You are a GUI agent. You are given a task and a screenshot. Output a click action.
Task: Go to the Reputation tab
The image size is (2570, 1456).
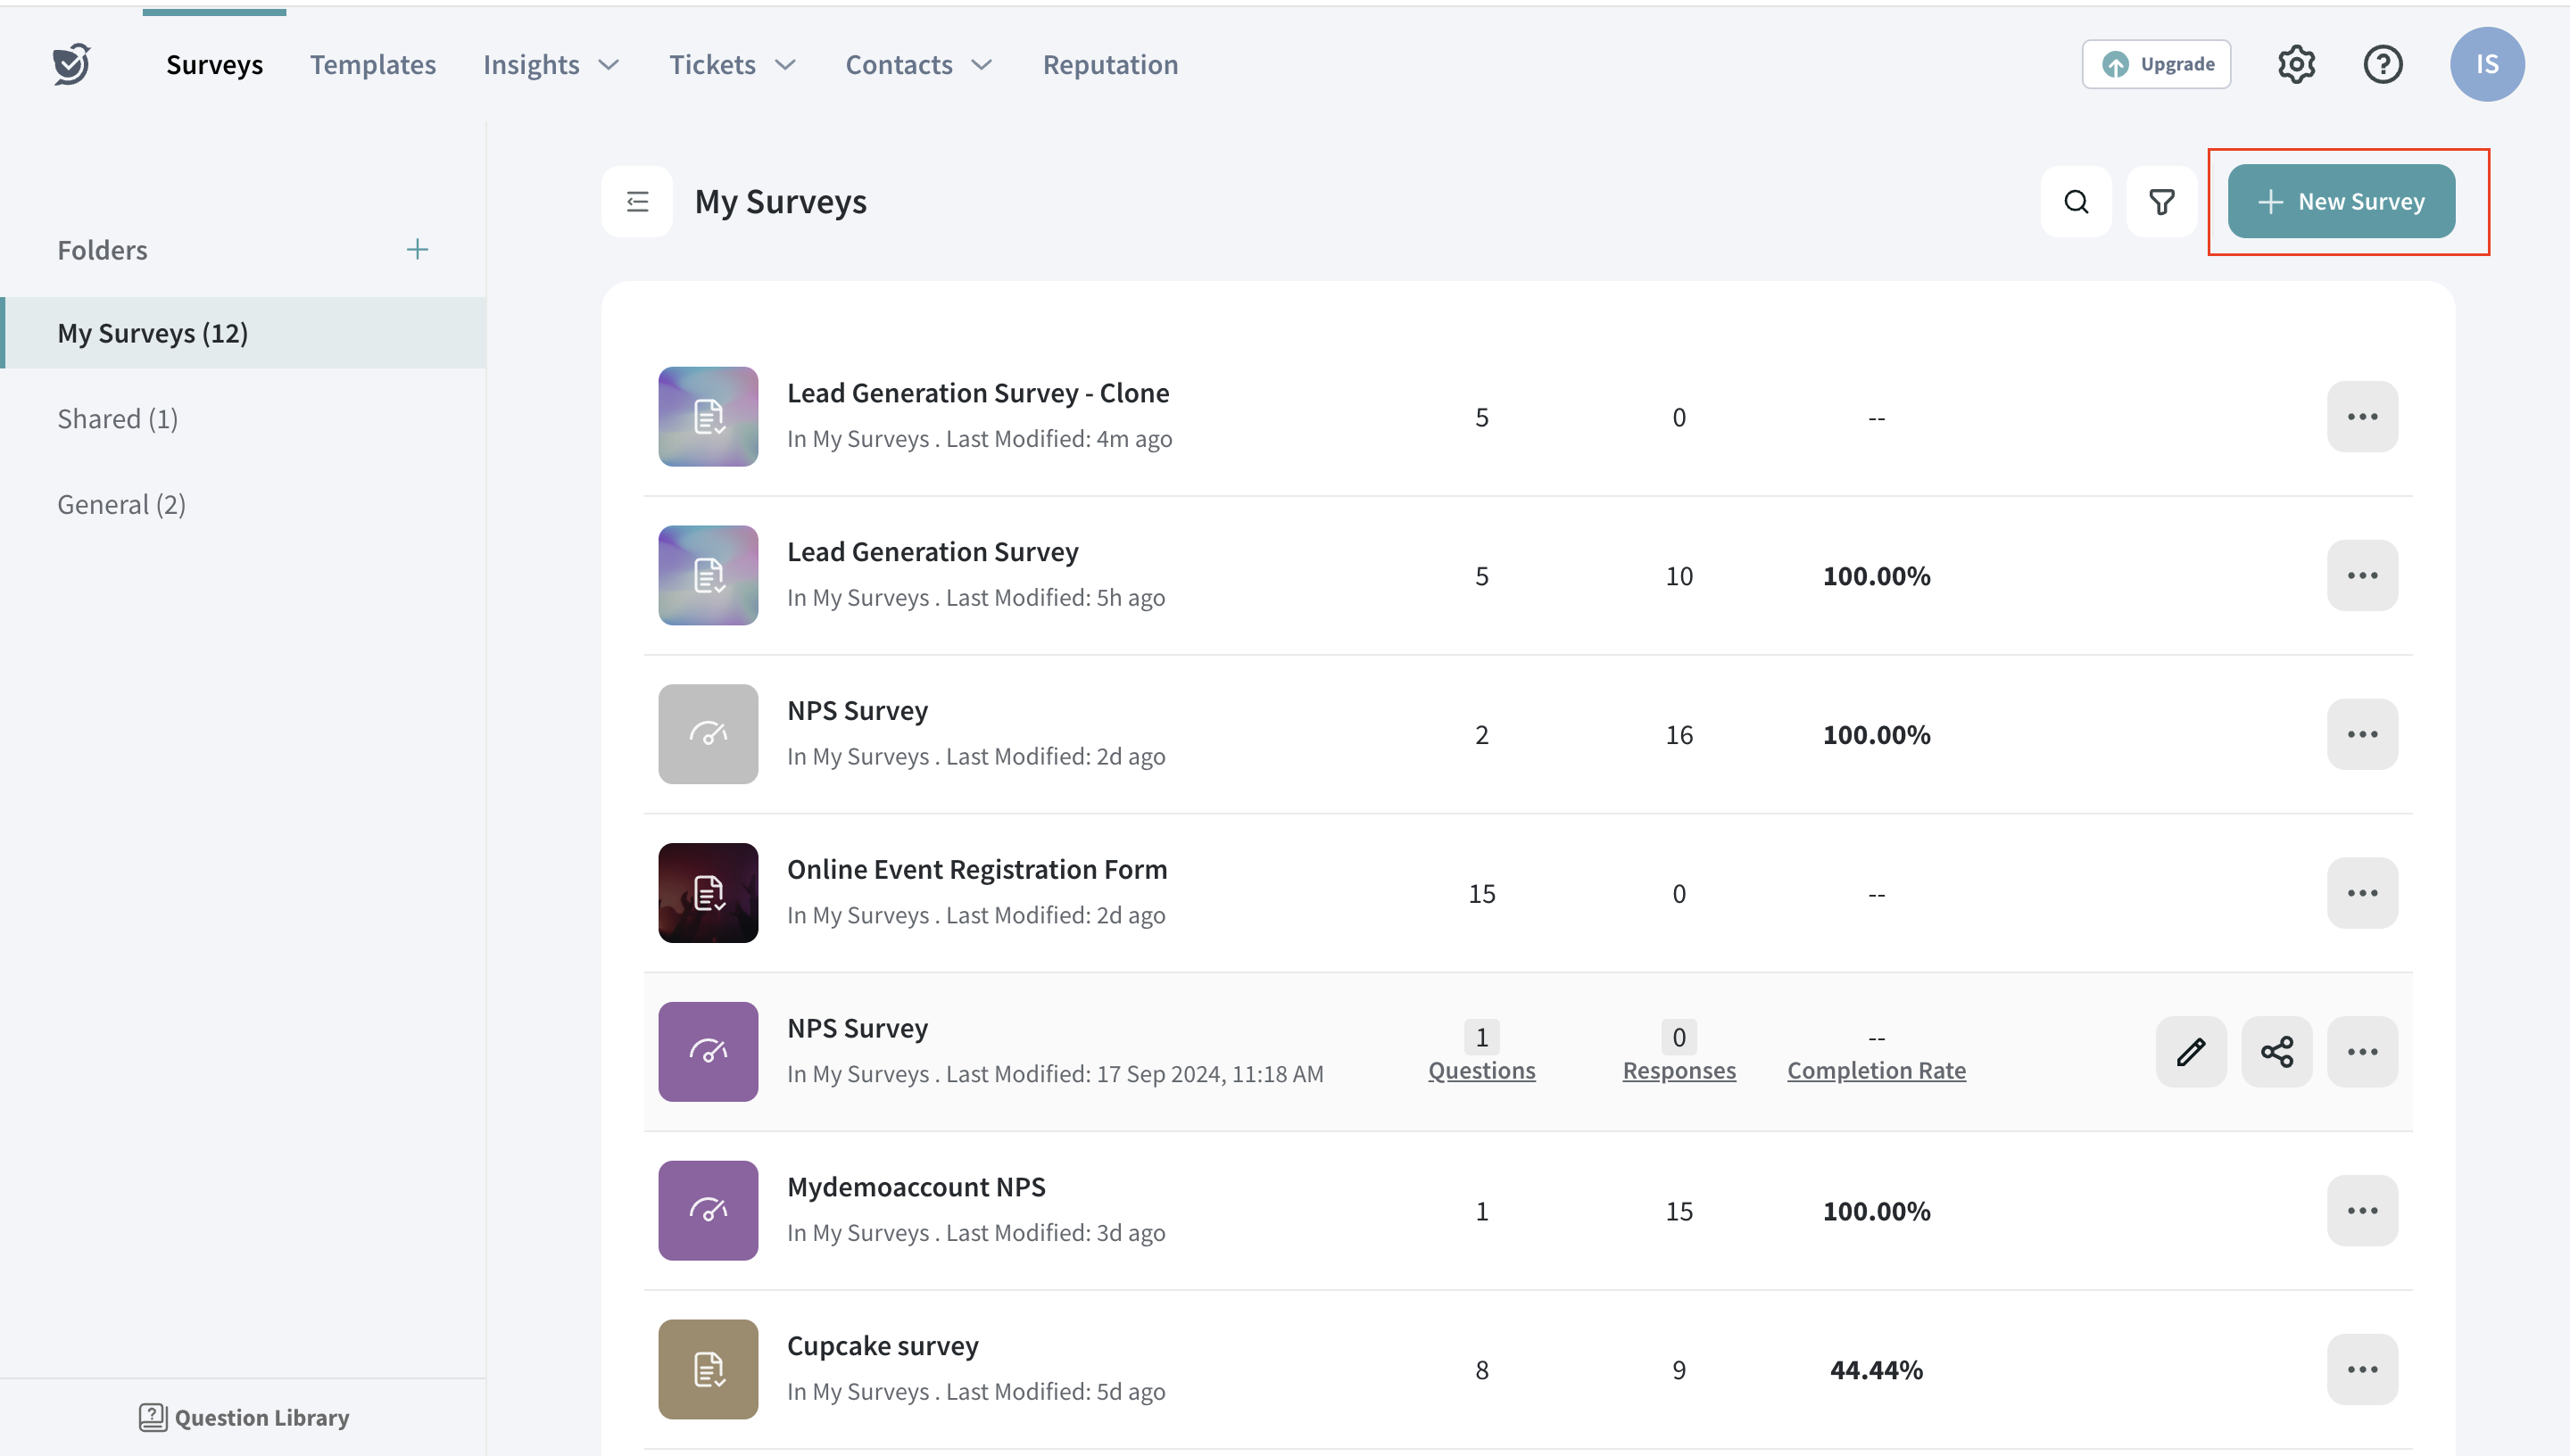point(1110,64)
